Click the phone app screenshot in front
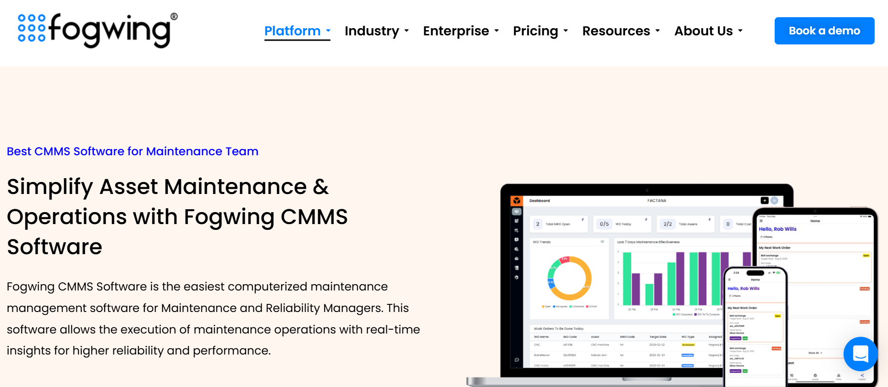The width and height of the screenshot is (888, 387). point(755,327)
